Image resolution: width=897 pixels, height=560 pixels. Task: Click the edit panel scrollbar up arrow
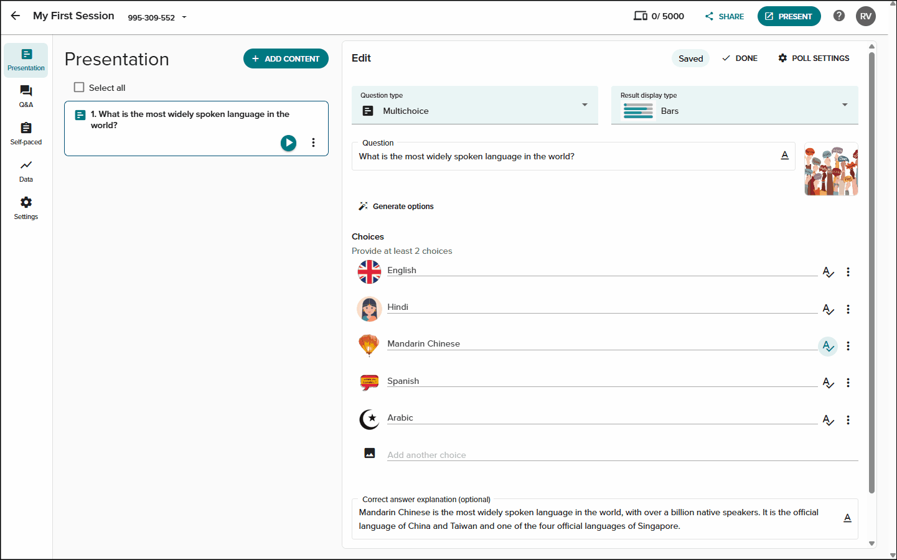tap(871, 46)
